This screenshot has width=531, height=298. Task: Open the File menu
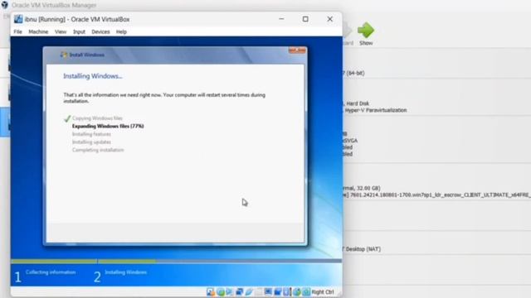17,31
